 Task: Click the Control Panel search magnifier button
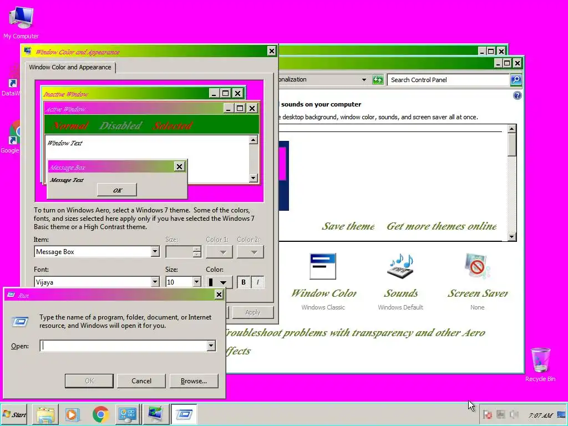pos(516,80)
